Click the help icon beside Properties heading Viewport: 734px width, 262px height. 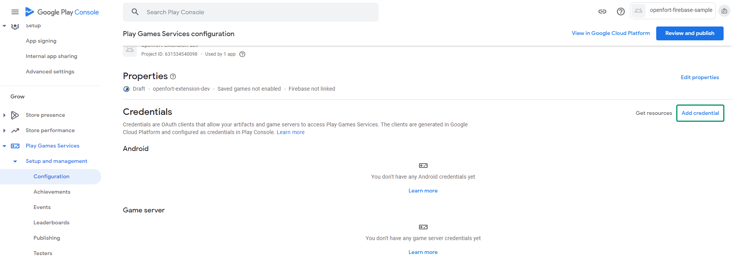pos(173,76)
